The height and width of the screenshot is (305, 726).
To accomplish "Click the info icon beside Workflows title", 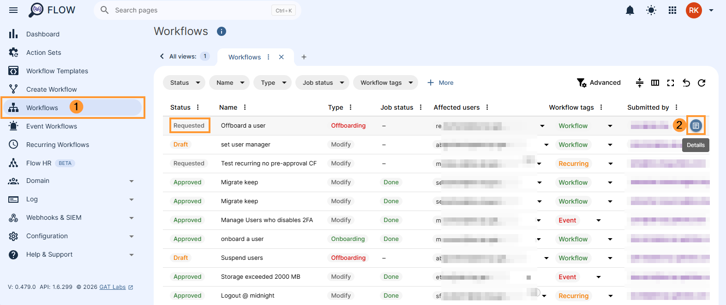I will (222, 31).
